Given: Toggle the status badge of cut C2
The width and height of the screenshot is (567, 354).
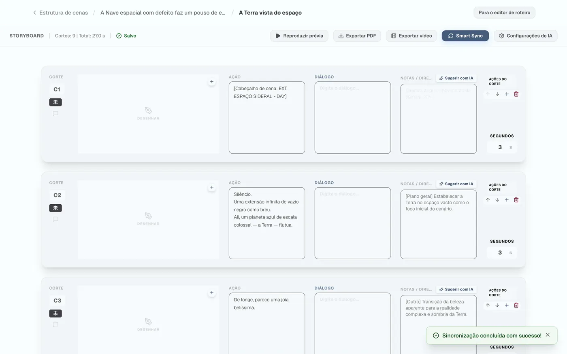Looking at the screenshot, I should coord(55,208).
